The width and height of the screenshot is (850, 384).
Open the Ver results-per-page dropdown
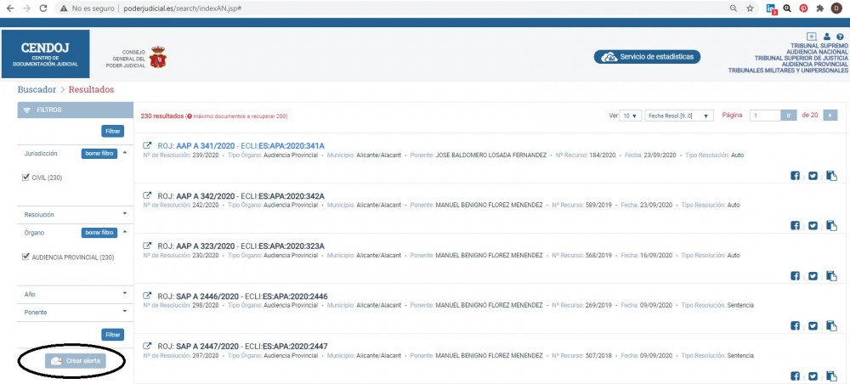coord(631,116)
